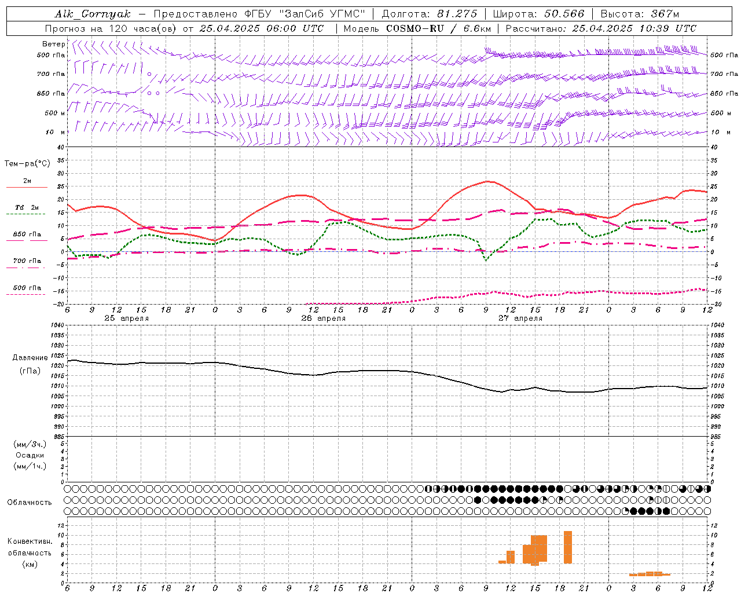Click the 1040 value on the left pressure axis
741x593 pixels.
click(58, 325)
